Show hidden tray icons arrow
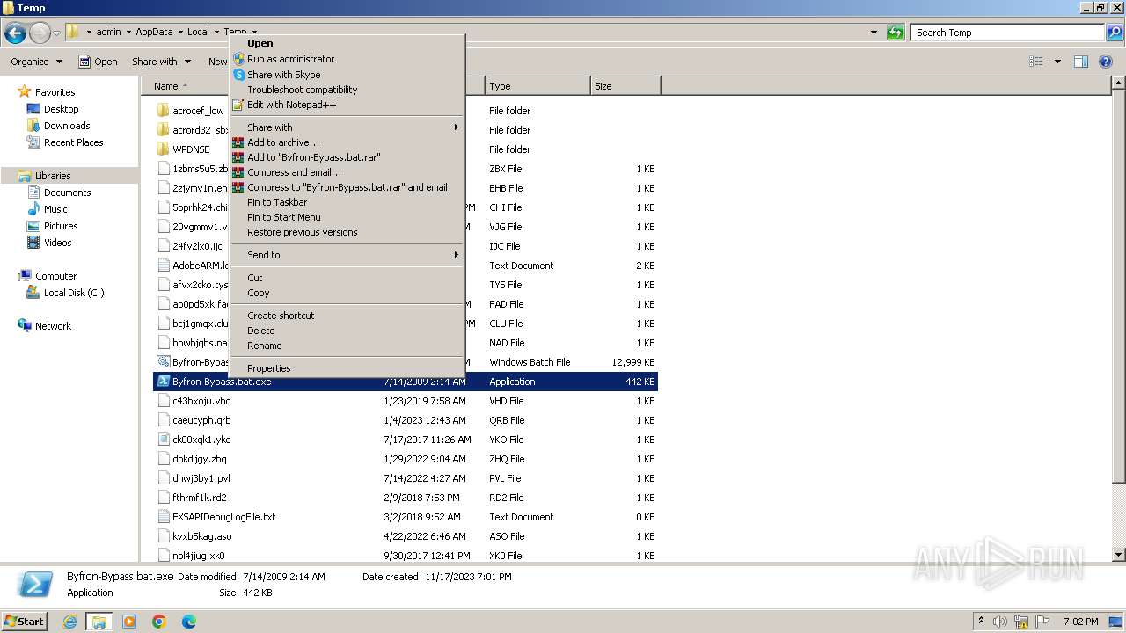The image size is (1126, 633). (x=982, y=622)
